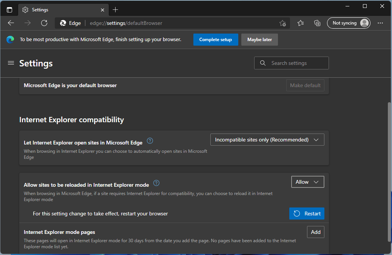Open the Settings hamburger menu
The height and width of the screenshot is (255, 392).
coord(11,63)
